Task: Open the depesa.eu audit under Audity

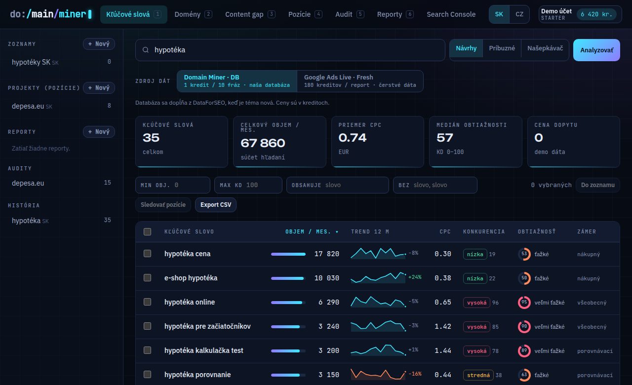Action: pyautogui.click(x=61, y=183)
